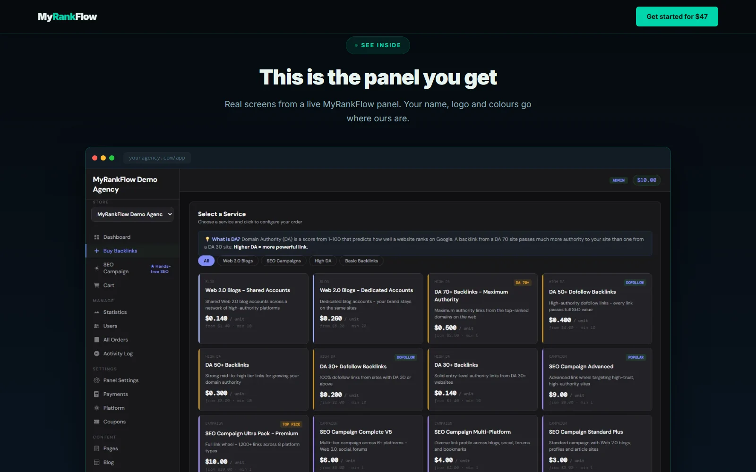This screenshot has height=472, width=756.
Task: Click the Statistics chart icon
Action: click(96, 312)
